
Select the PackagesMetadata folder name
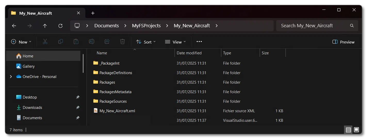point(116,92)
